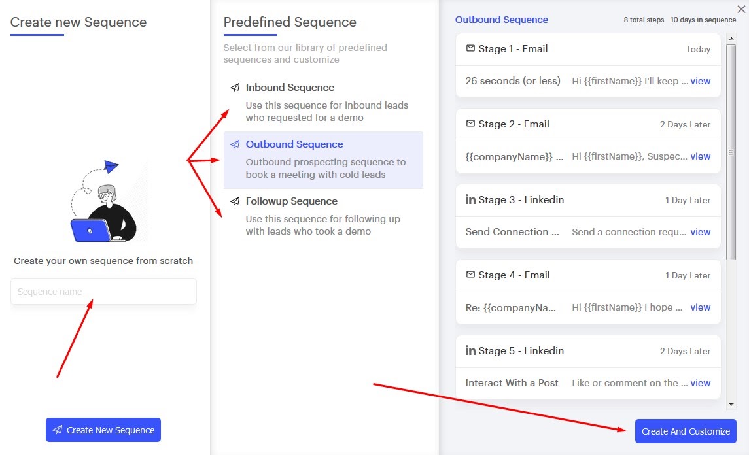Open view link for Stage 5 LinkedIn
The height and width of the screenshot is (455, 749).
pyautogui.click(x=701, y=383)
